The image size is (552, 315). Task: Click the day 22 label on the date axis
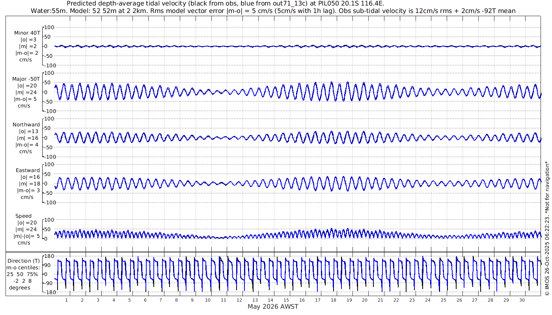(396, 300)
